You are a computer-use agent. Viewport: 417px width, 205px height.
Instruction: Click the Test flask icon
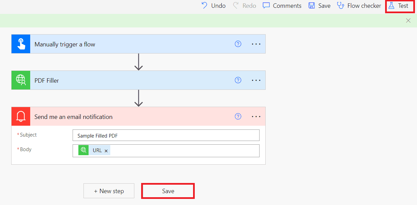point(392,5)
